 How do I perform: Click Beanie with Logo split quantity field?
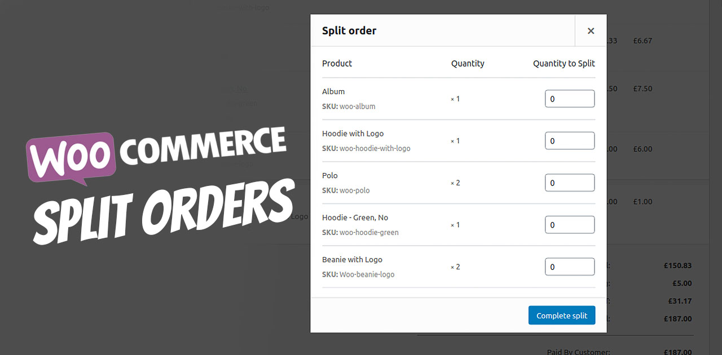pos(569,267)
